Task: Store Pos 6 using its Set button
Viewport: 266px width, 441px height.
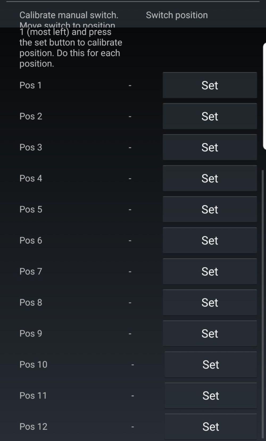Action: (210, 240)
